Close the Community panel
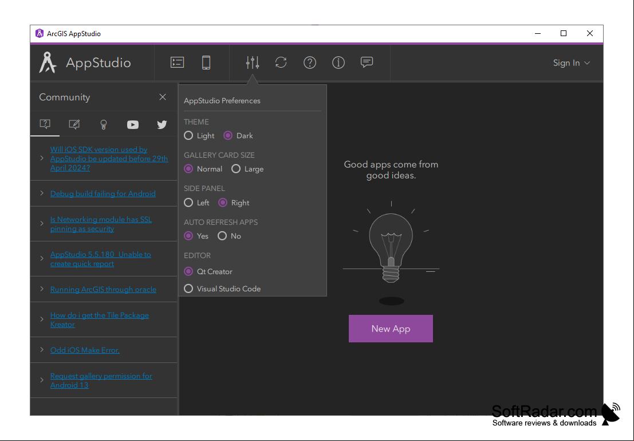 (163, 97)
